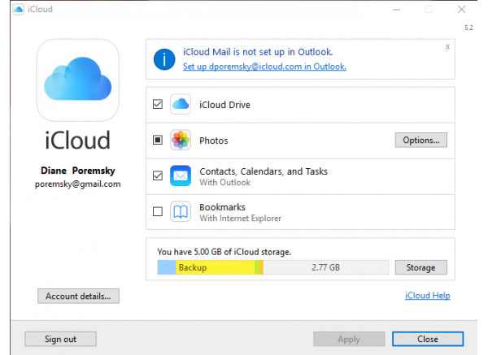Image resolution: width=488 pixels, height=355 pixels.
Task: Click the 'Photos' row label
Action: pos(214,141)
